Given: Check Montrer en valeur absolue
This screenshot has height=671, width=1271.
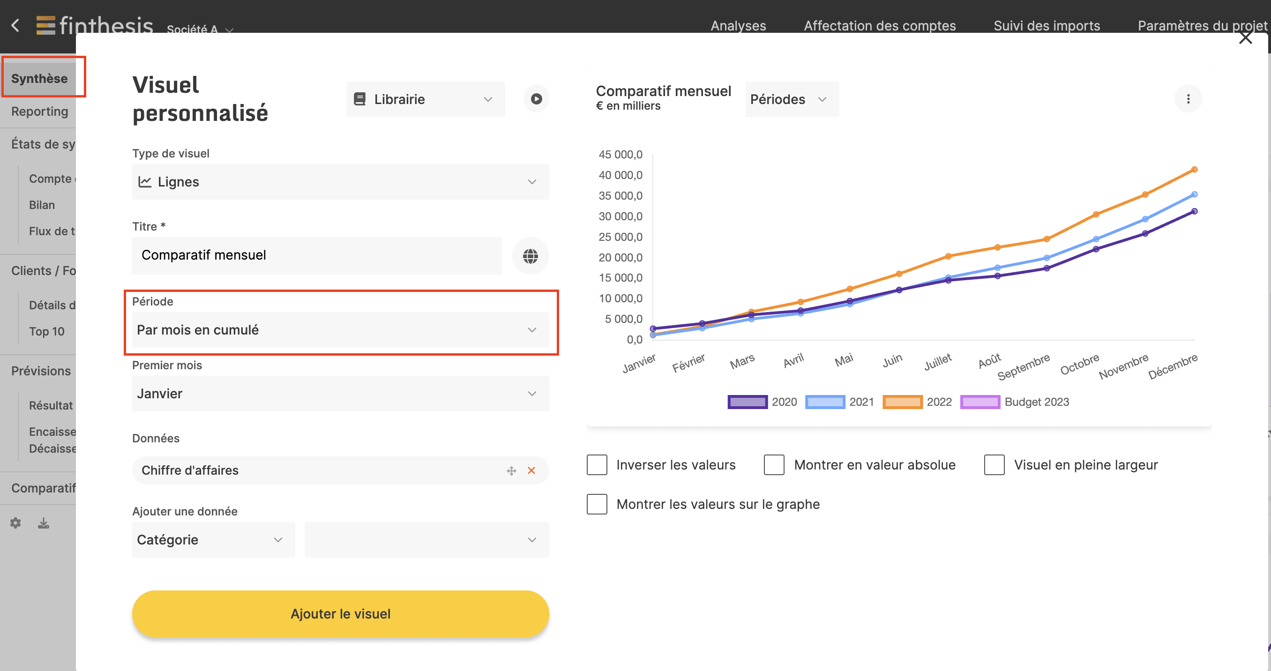Looking at the screenshot, I should point(774,464).
